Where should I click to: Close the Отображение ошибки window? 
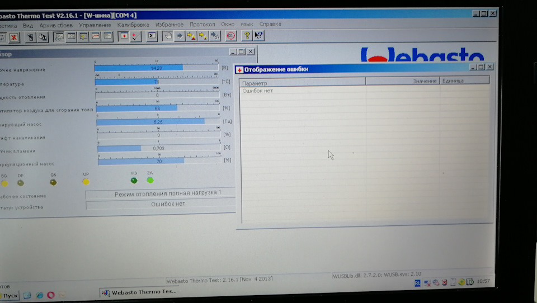pyautogui.click(x=490, y=67)
